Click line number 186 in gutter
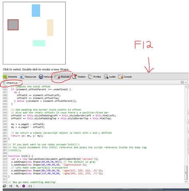This screenshot has width=189, height=191. point(5,90)
